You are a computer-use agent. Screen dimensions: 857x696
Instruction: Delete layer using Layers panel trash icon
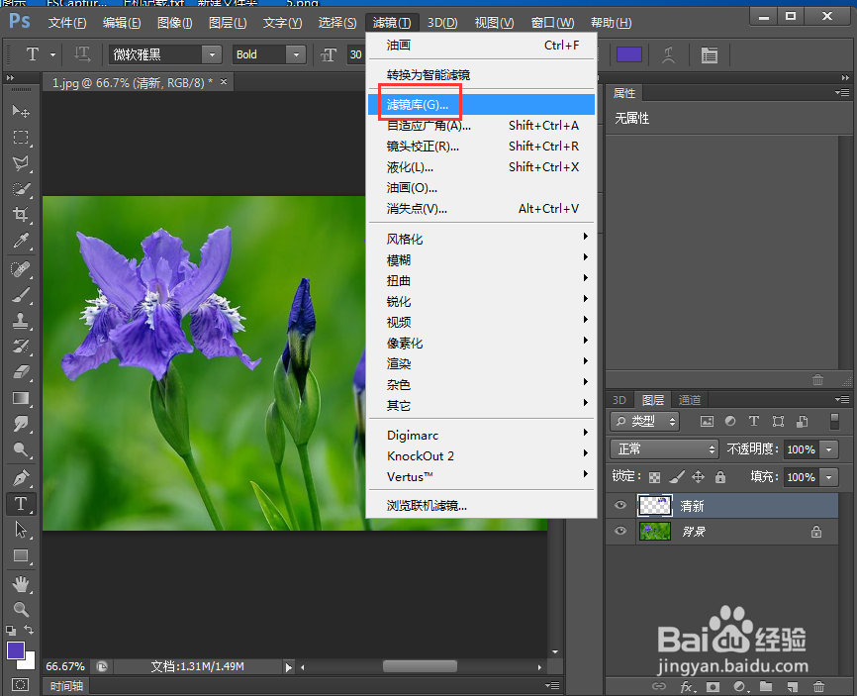click(x=818, y=687)
